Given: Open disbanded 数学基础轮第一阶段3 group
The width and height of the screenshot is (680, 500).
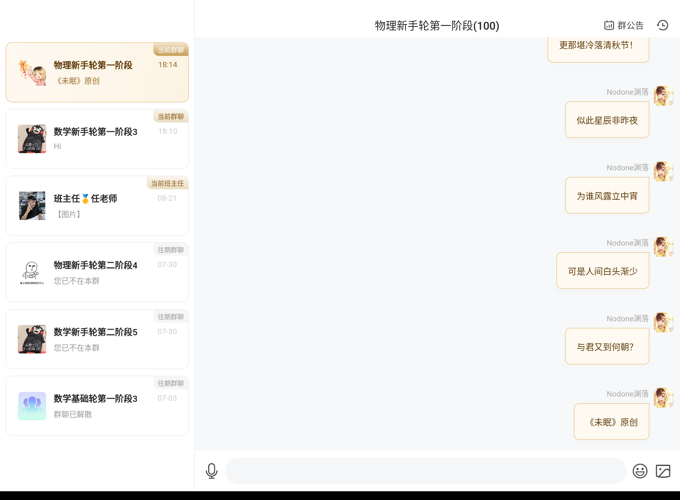Looking at the screenshot, I should pos(97,406).
